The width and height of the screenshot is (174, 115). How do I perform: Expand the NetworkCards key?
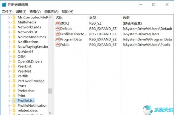click(x=9, y=27)
